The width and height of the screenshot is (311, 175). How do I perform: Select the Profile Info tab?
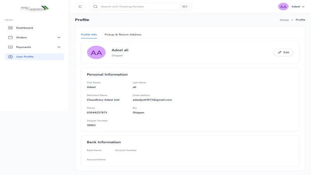(x=89, y=35)
